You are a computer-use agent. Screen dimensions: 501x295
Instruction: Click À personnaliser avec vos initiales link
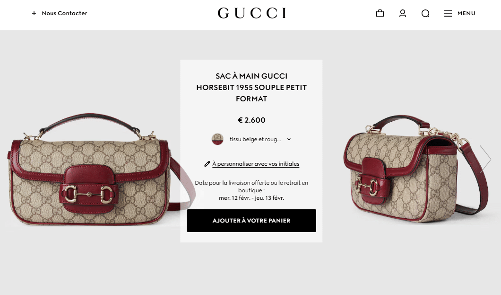coord(256,164)
